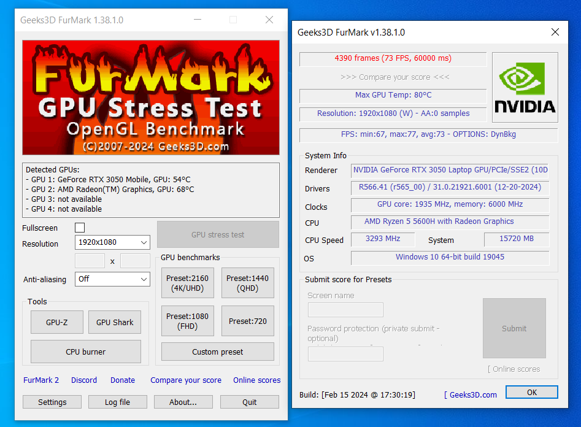Maximize the main FurMark window

[x=233, y=20]
